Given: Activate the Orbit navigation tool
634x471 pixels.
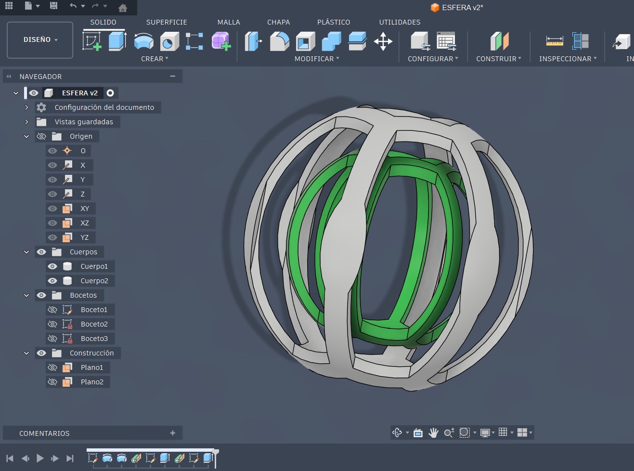Looking at the screenshot, I should (397, 432).
